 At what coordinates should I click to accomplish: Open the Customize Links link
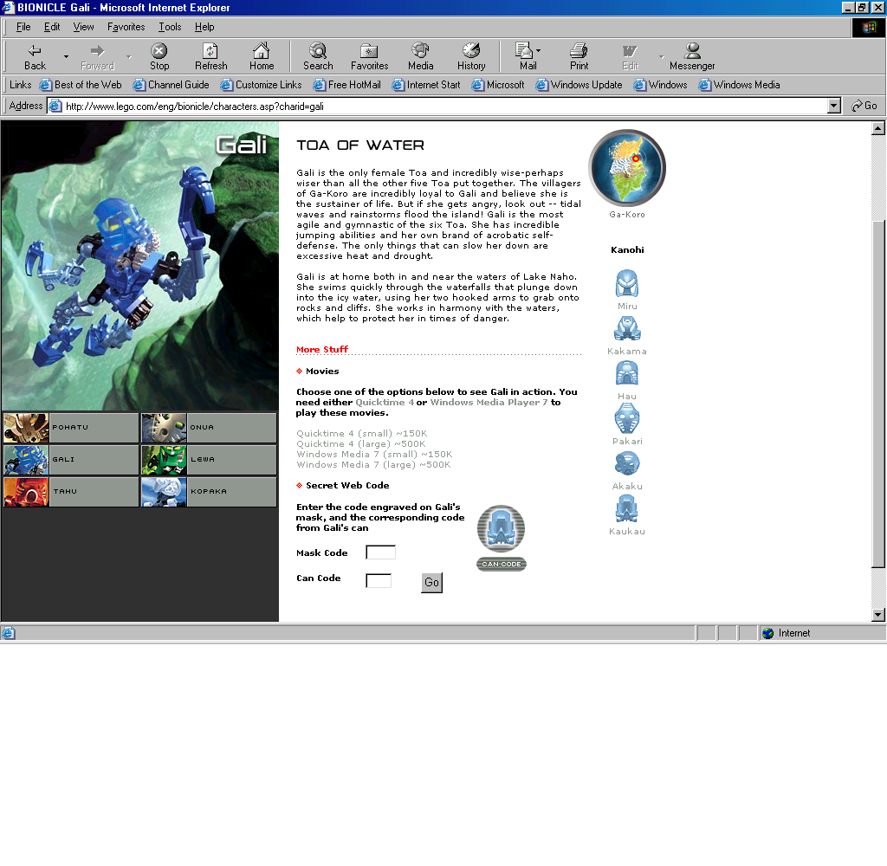[x=262, y=85]
